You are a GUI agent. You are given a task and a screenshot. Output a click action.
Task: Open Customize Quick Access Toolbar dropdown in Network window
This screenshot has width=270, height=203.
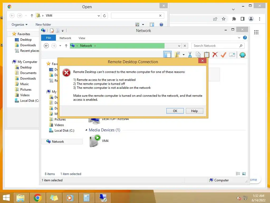62,31
